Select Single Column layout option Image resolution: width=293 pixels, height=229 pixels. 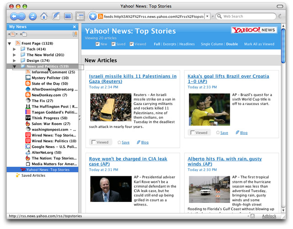tap(212, 44)
